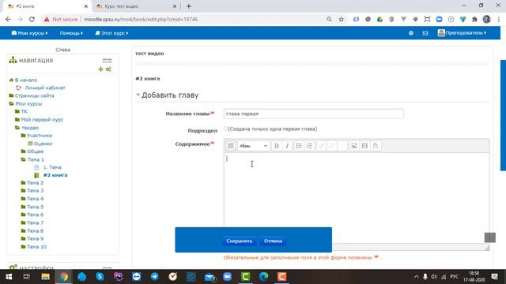The width and height of the screenshot is (506, 284).
Task: Insert media file into chapter content
Action: coord(364,146)
